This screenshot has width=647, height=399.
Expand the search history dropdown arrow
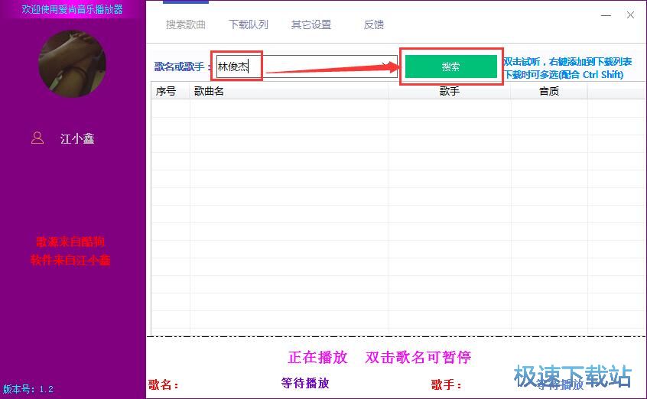[x=387, y=65]
